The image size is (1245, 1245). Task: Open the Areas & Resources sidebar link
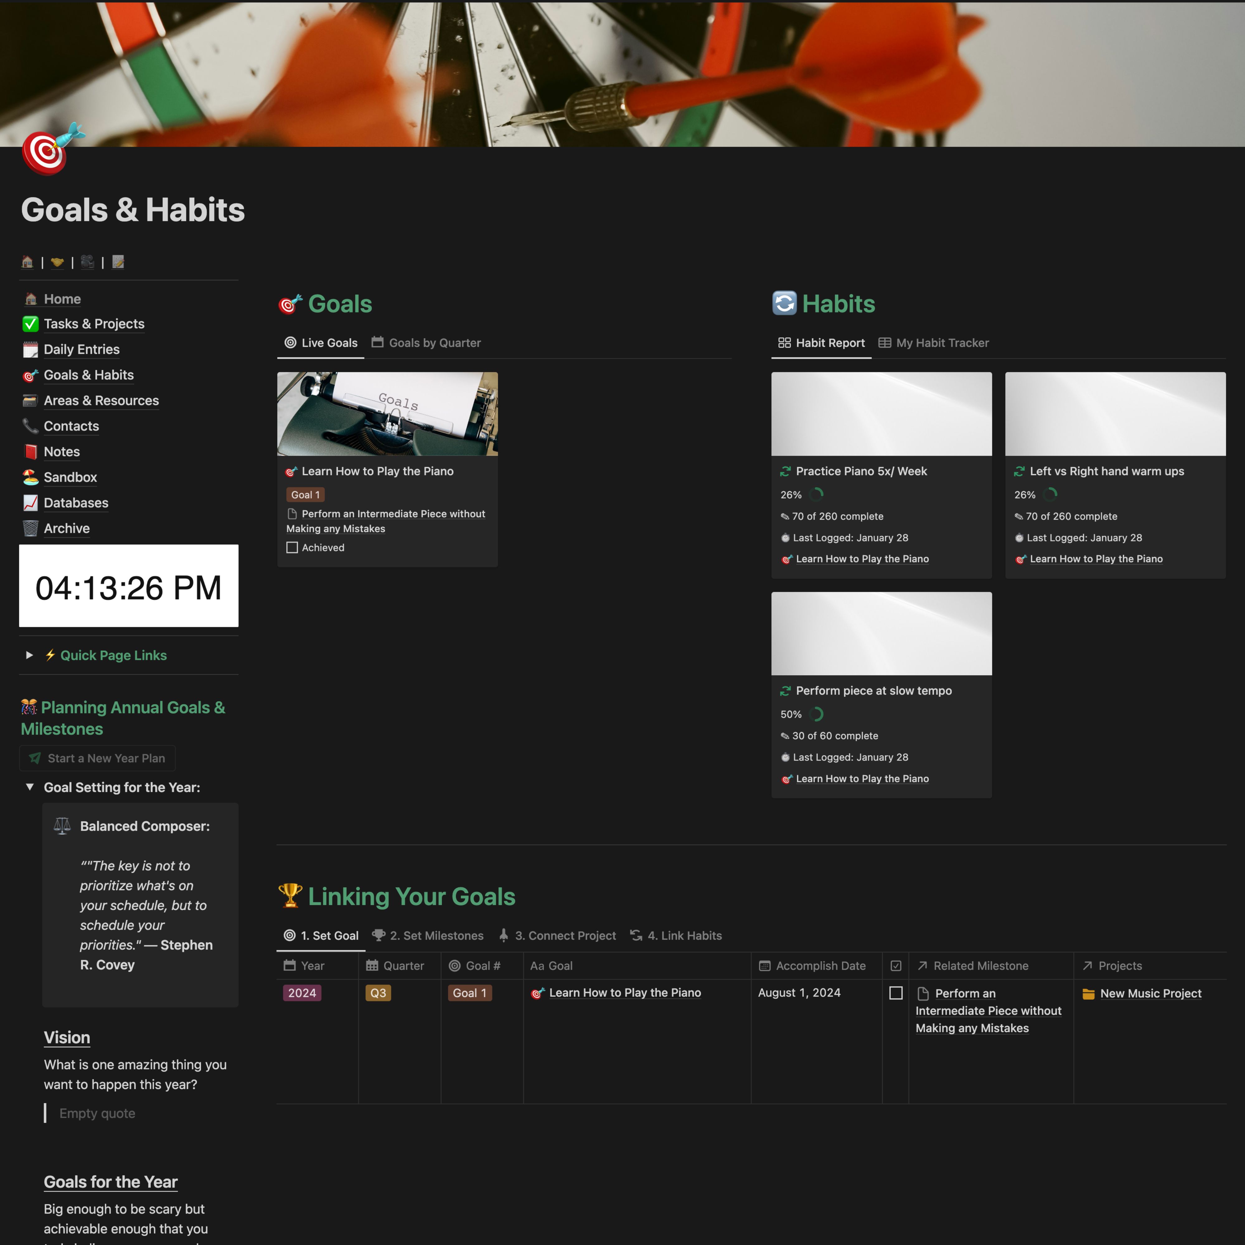tap(101, 400)
